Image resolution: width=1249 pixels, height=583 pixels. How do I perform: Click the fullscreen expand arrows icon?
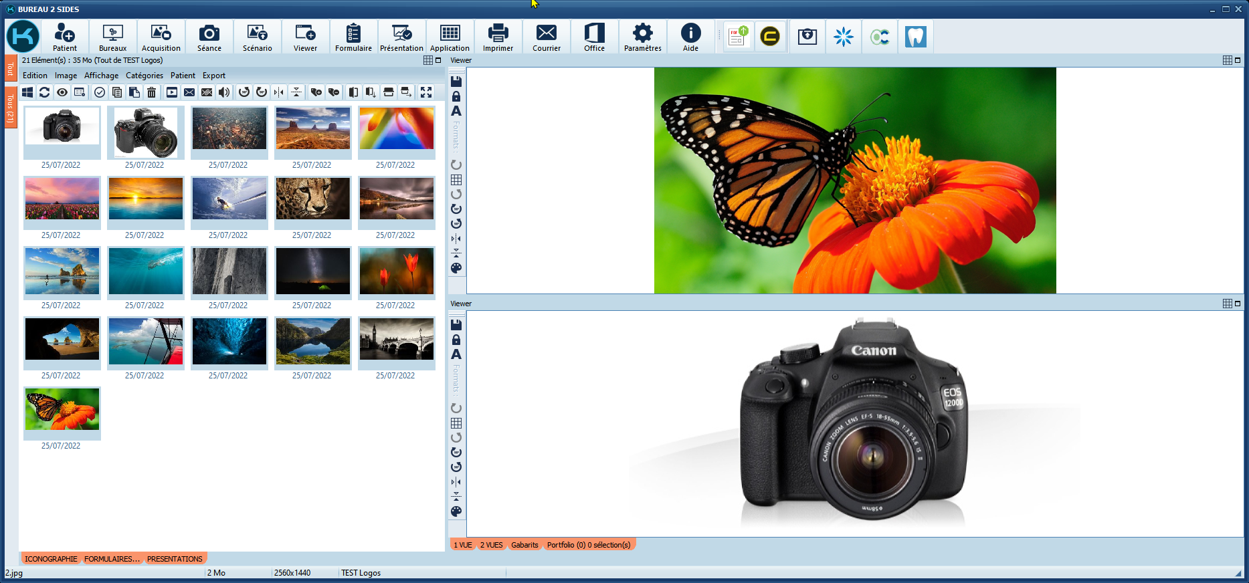click(x=426, y=92)
